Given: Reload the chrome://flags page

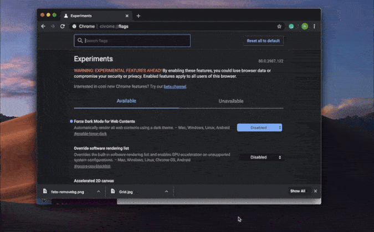Looking at the screenshot, I should [63, 27].
